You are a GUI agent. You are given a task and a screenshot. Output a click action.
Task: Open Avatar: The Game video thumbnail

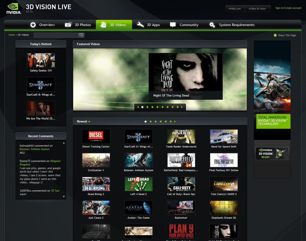pyautogui.click(x=139, y=208)
